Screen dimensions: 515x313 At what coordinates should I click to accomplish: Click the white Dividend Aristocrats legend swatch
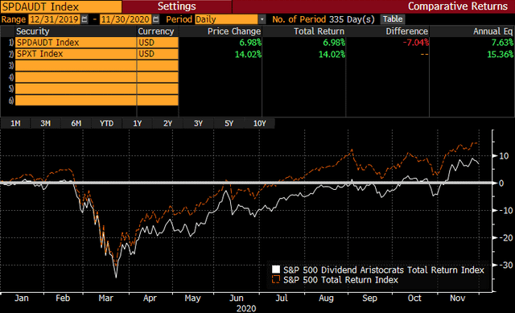point(276,270)
